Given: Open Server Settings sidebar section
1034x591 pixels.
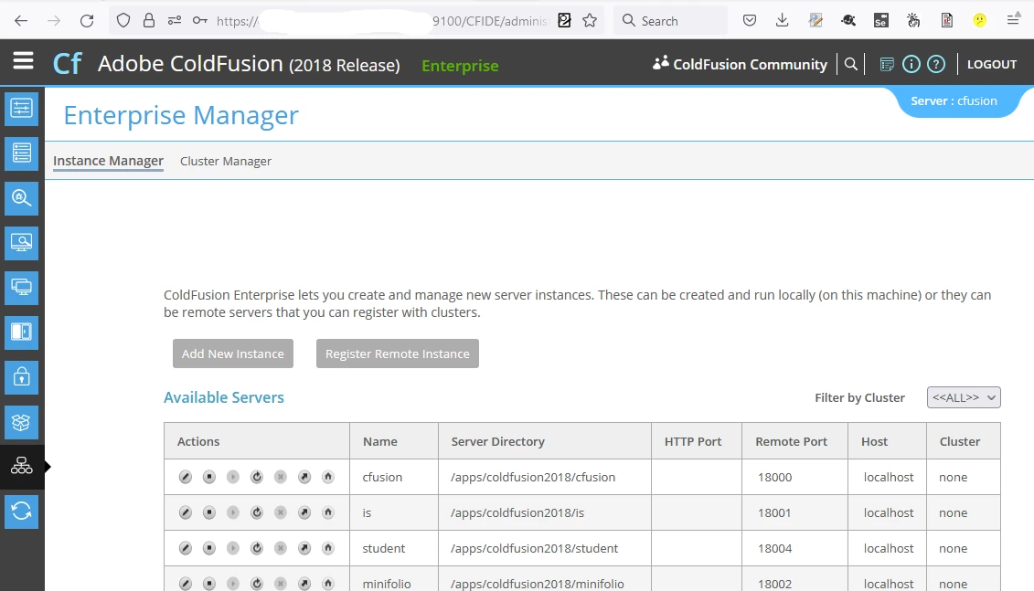Looking at the screenshot, I should [x=22, y=109].
